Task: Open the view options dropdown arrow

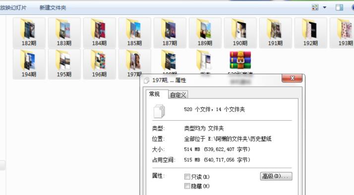Action: tap(325, 7)
